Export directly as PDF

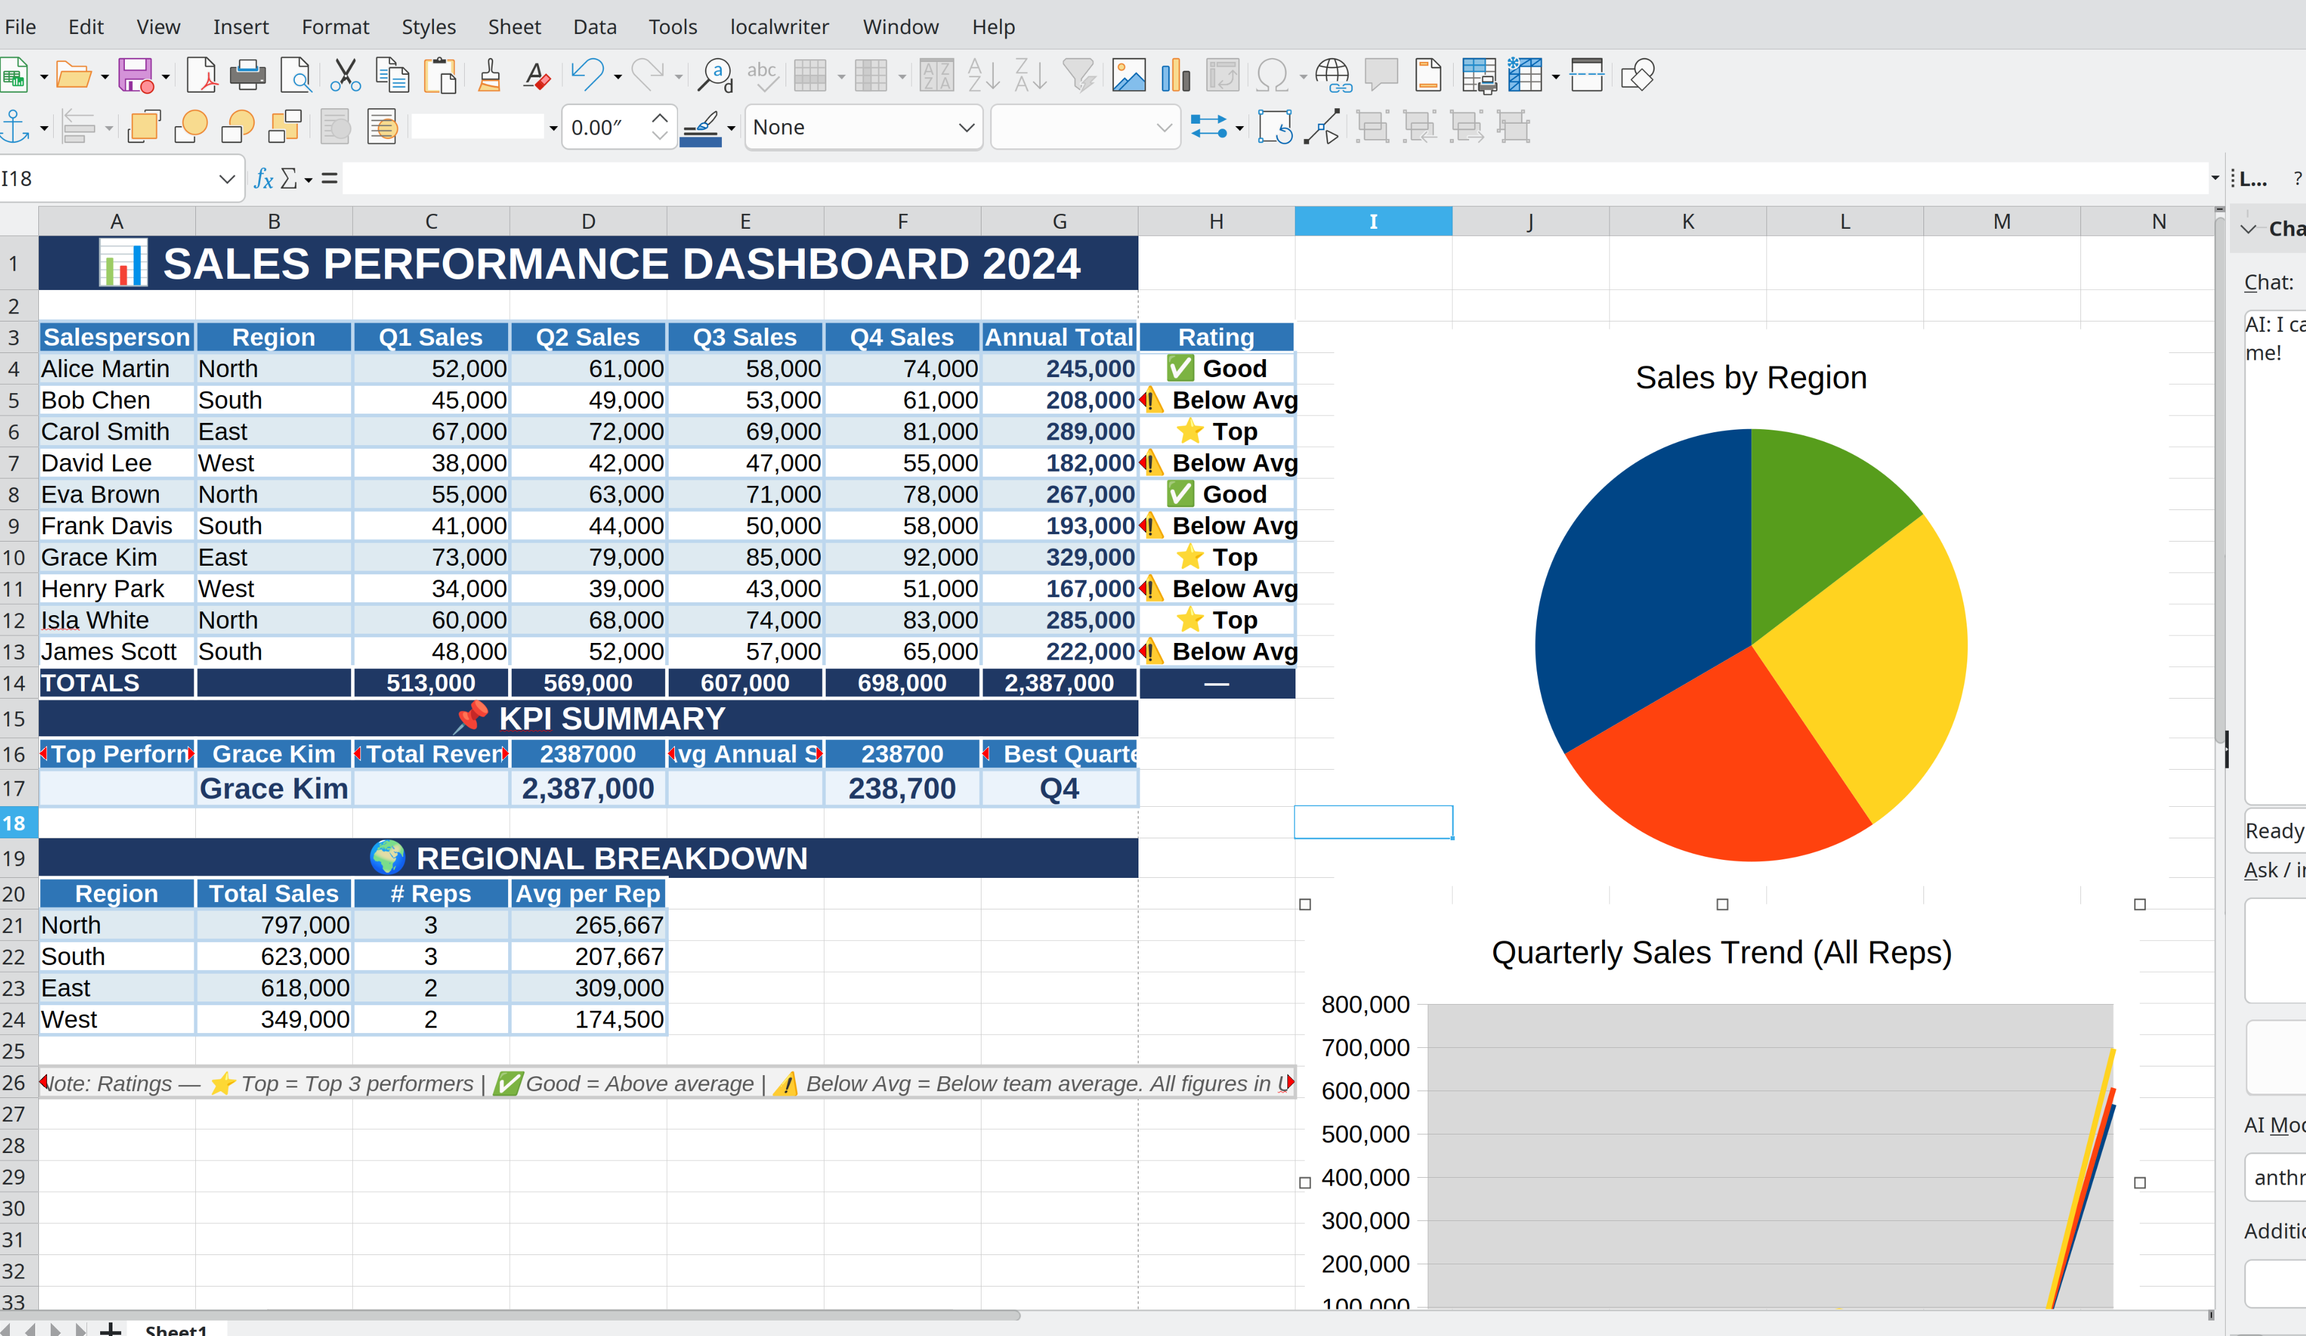click(201, 75)
